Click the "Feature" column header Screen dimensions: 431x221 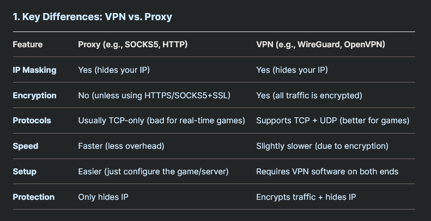pos(28,45)
